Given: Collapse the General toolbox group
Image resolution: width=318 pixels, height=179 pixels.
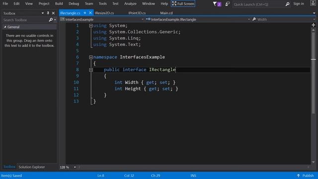Looking at the screenshot, I should point(5,27).
